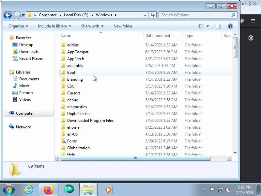Click the File Explorer taskbar button
Image resolution: width=261 pixels, height=196 pixels.
point(88,190)
